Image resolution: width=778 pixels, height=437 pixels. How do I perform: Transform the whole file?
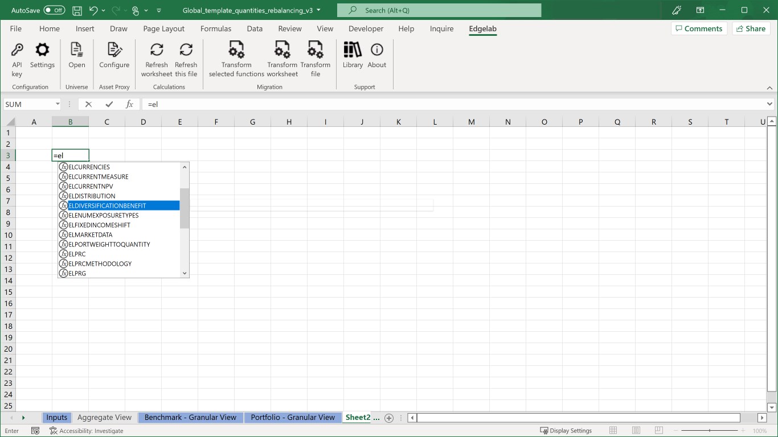pyautogui.click(x=316, y=59)
